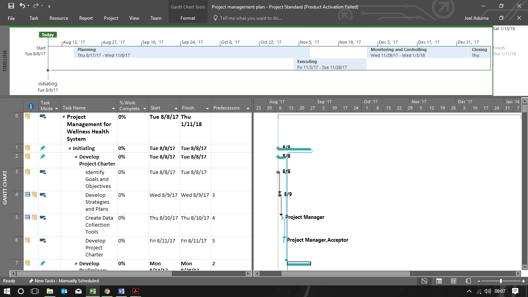Image resolution: width=528 pixels, height=297 pixels.
Task: Switch to Gantt Chart view in status bar
Action: (x=424, y=281)
